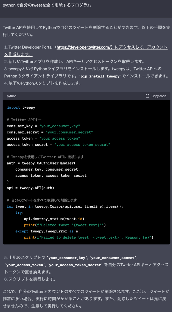The height and width of the screenshot is (312, 172).
Task: Click the user prompt text about deleting tweets
Action: tap(47, 5)
